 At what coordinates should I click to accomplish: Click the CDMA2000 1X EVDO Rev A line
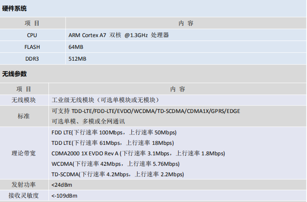[138, 153]
